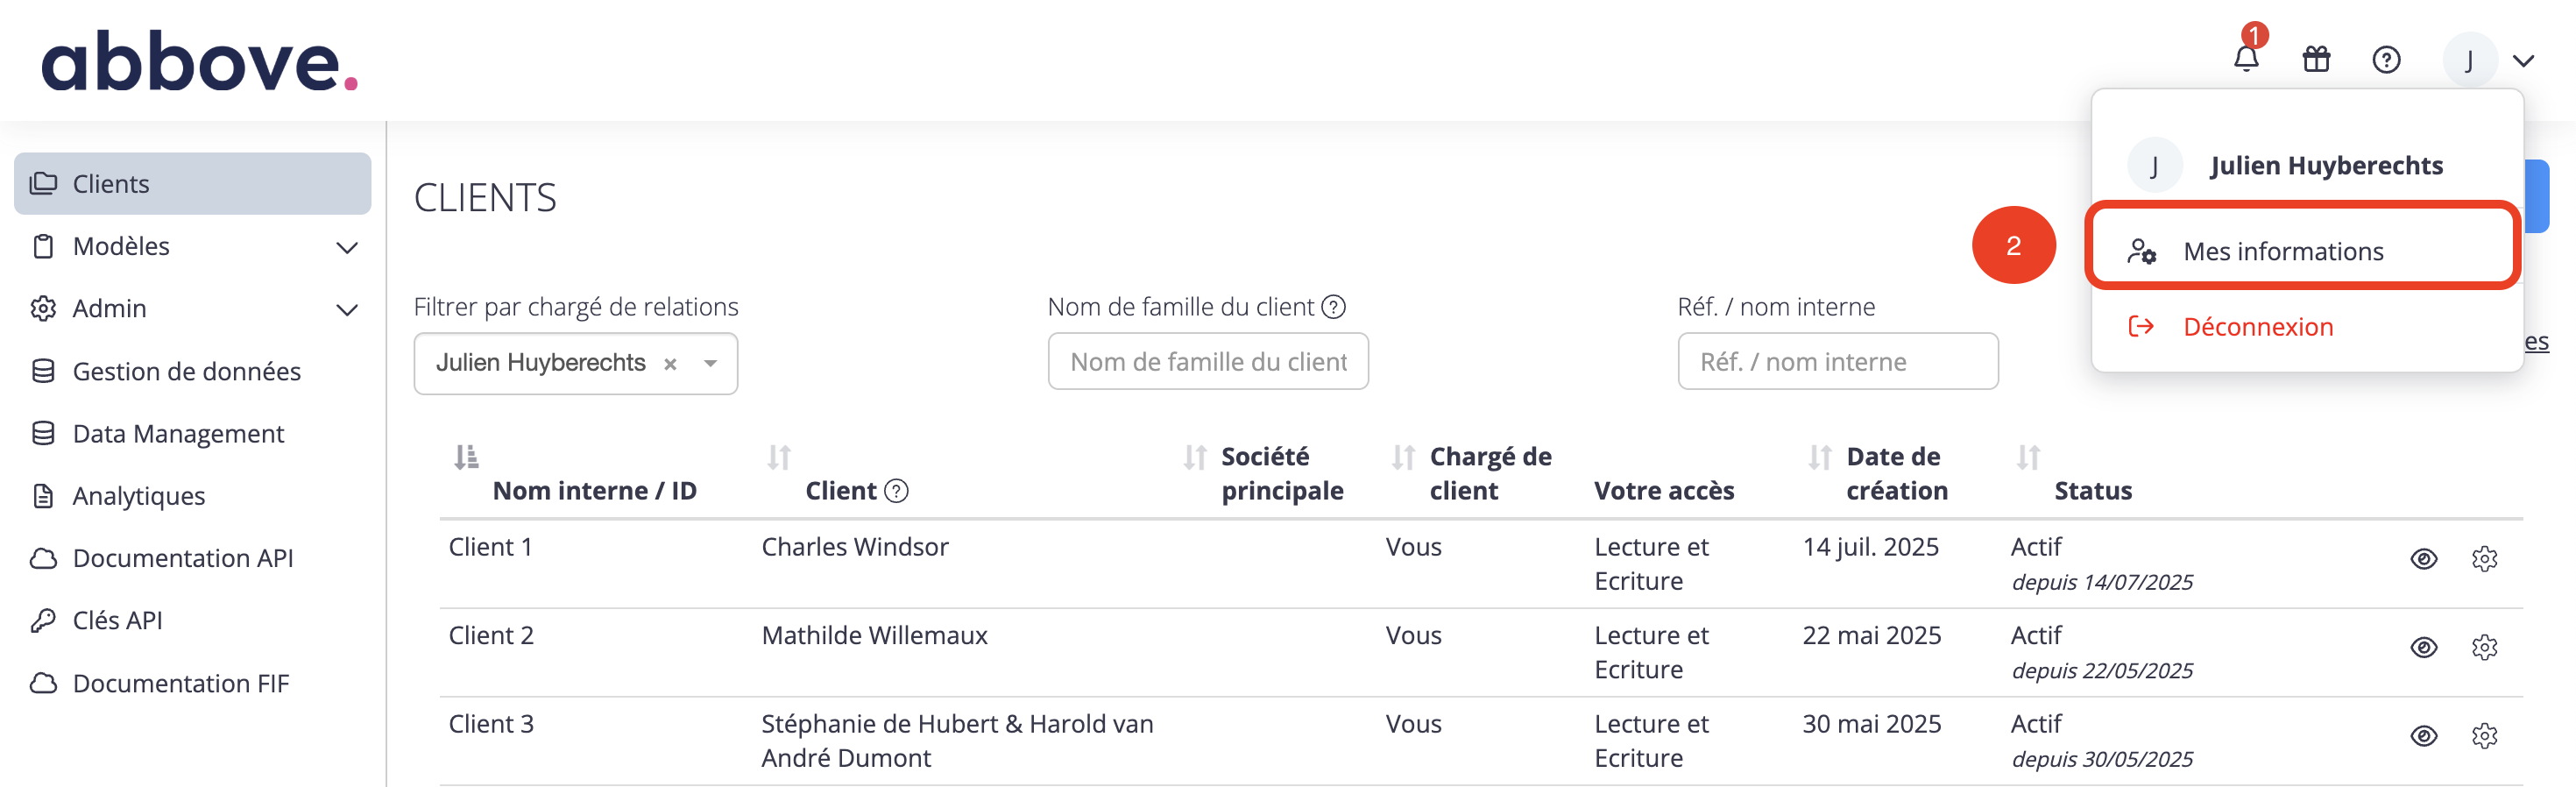Open settings gear for Client 3
This screenshot has width=2576, height=787.
2484,736
